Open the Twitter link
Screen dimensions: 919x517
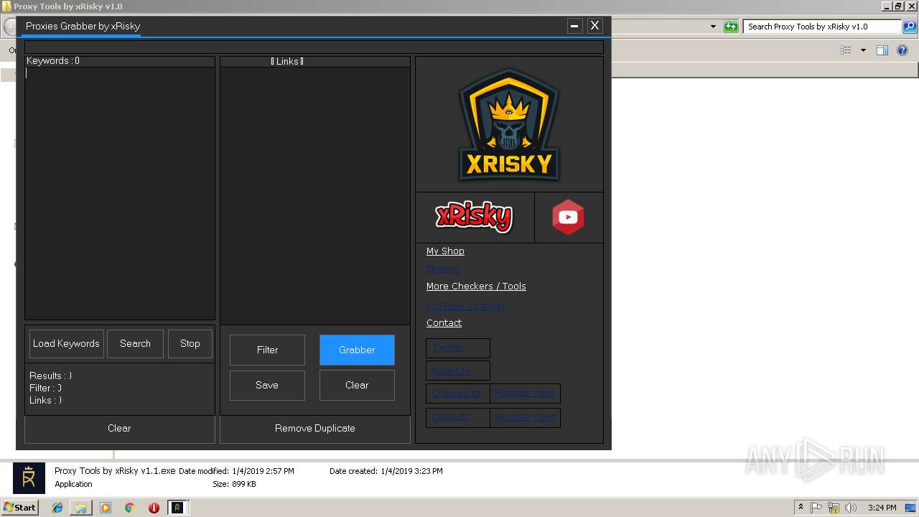tap(448, 348)
